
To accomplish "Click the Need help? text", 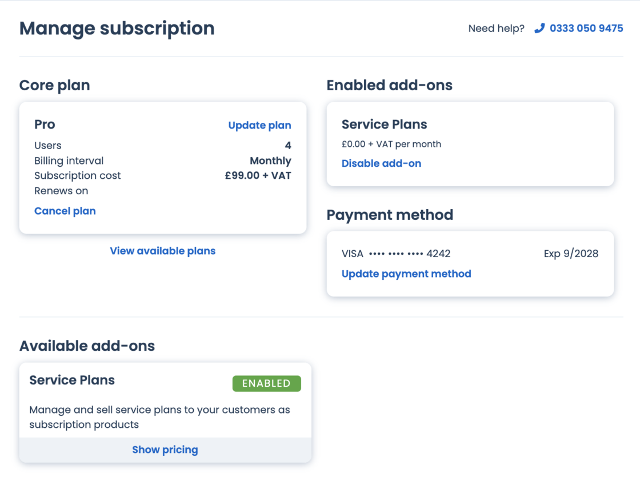I will coord(496,29).
